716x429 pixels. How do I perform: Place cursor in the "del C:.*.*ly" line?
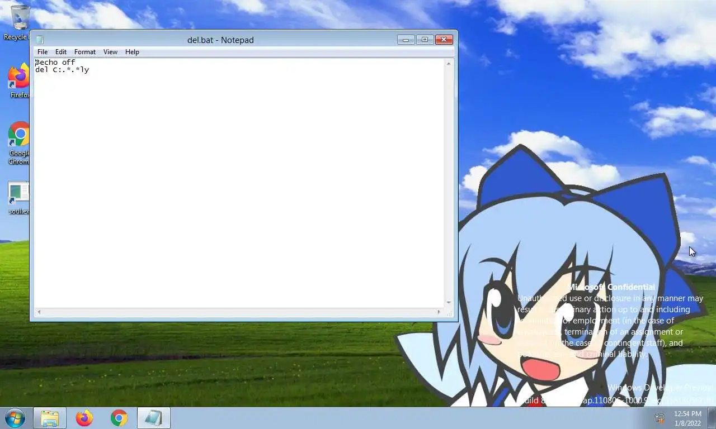62,70
